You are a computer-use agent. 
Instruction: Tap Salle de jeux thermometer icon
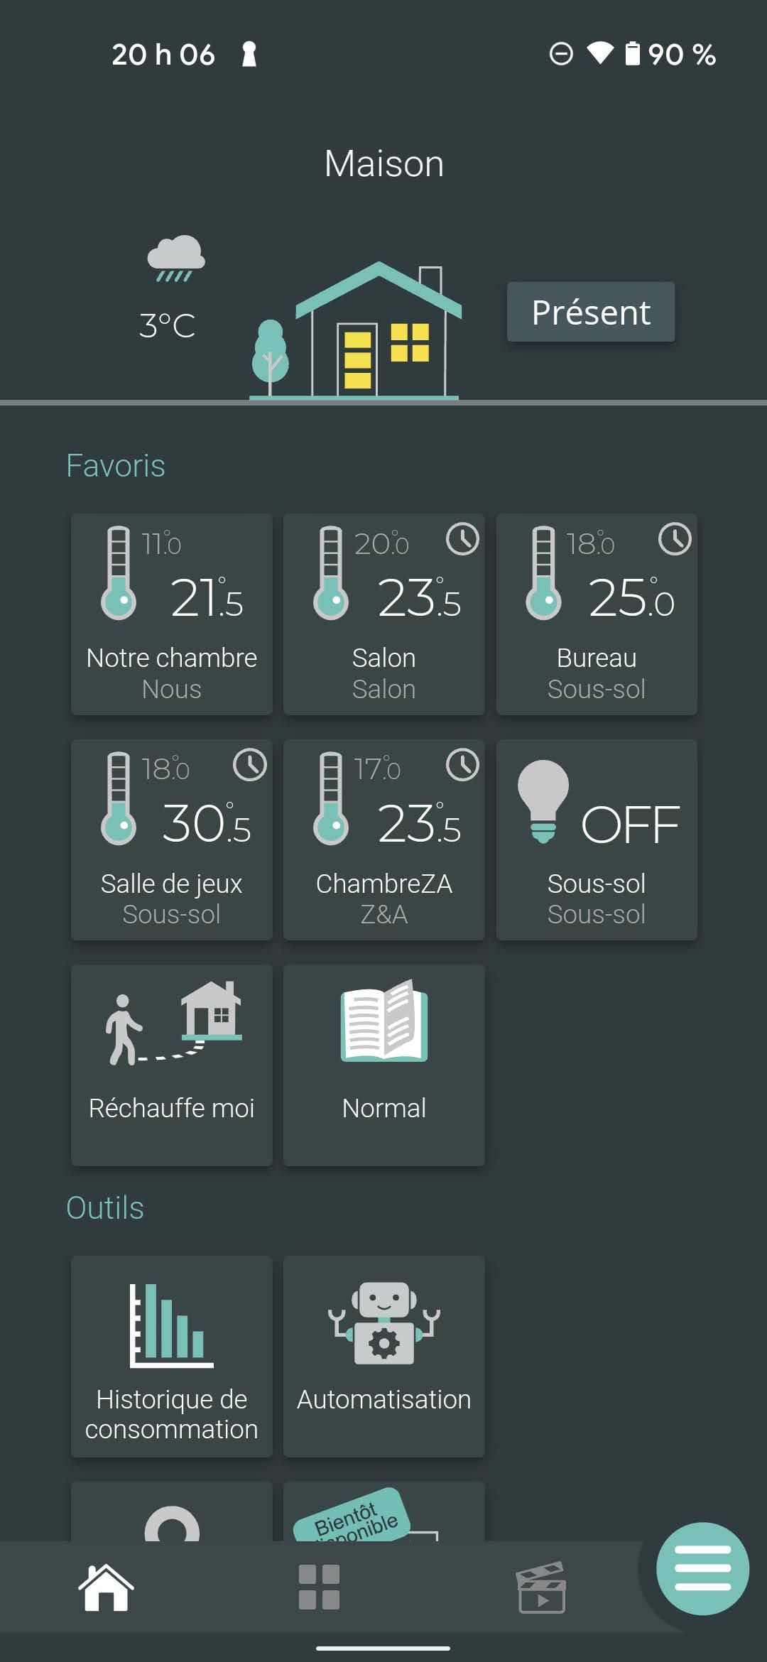118,798
